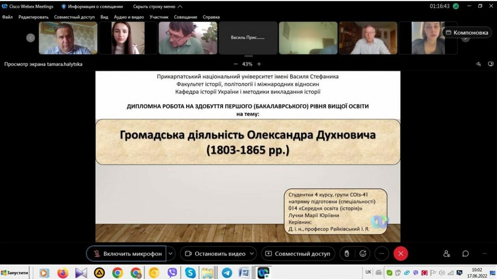Toggle camera with Остановить видео
The height and width of the screenshot is (279, 497).
tap(214, 253)
